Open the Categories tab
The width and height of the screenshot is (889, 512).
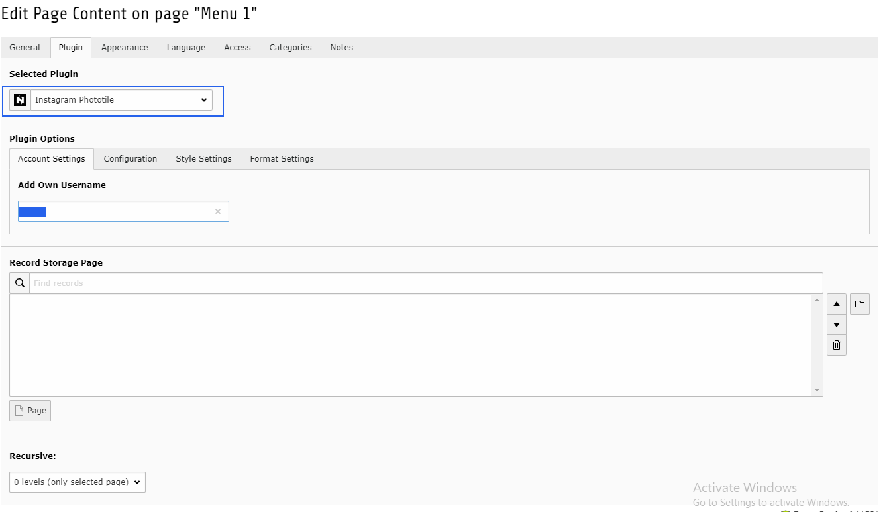[290, 48]
